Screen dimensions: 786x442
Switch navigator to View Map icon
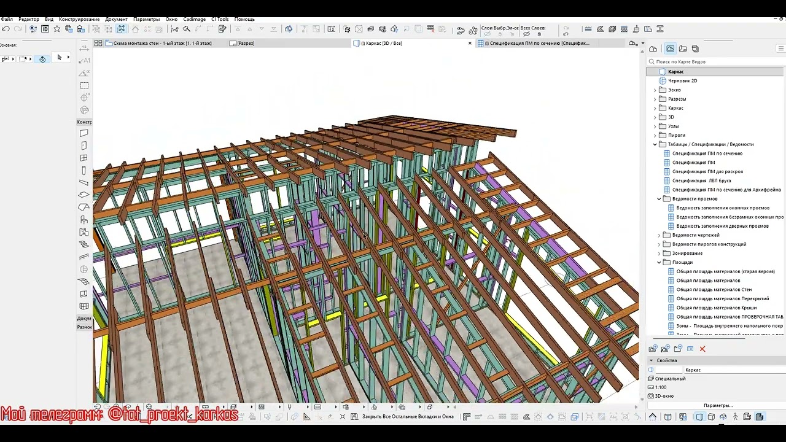670,48
